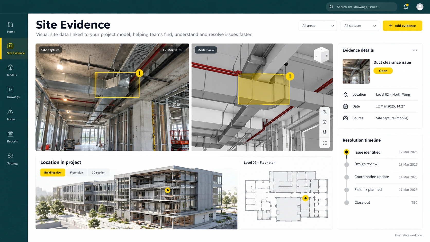Open the user profile avatar
The height and width of the screenshot is (242, 430).
[420, 7]
